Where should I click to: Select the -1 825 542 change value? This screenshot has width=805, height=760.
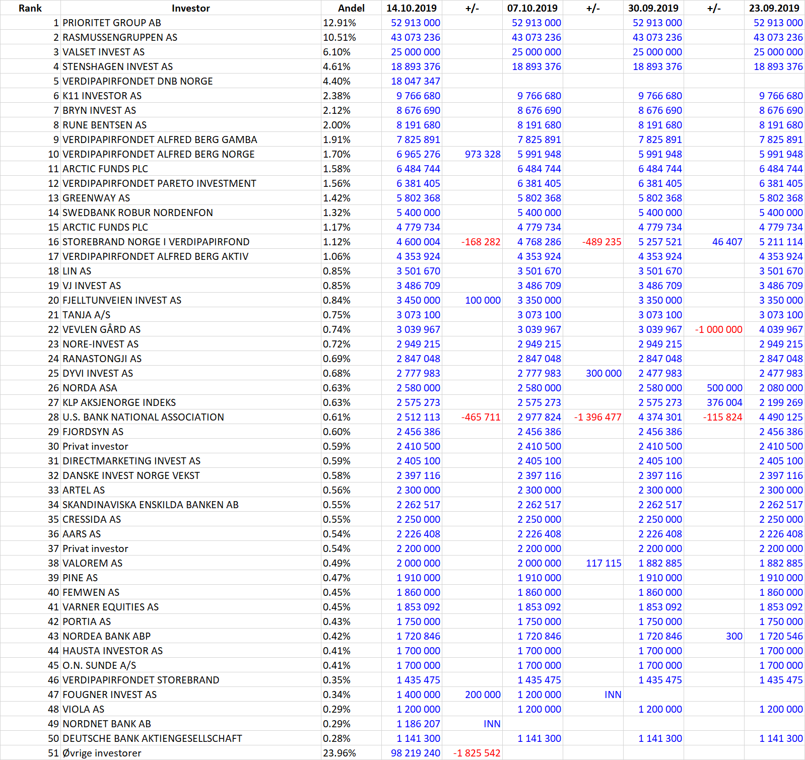click(x=477, y=753)
